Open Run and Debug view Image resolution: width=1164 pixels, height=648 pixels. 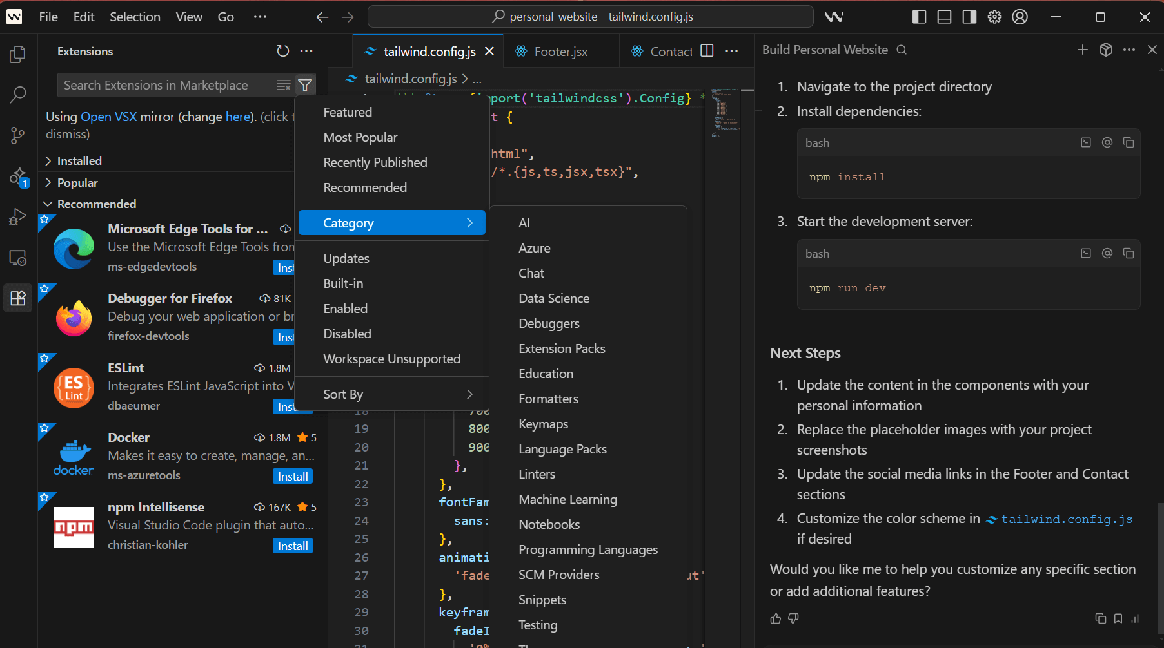[17, 217]
